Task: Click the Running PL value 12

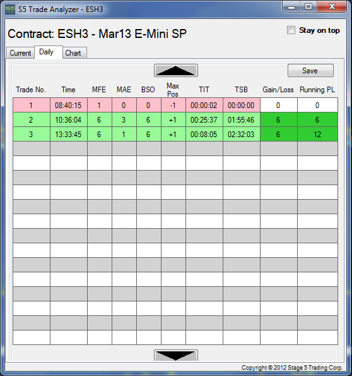Action: pyautogui.click(x=317, y=134)
